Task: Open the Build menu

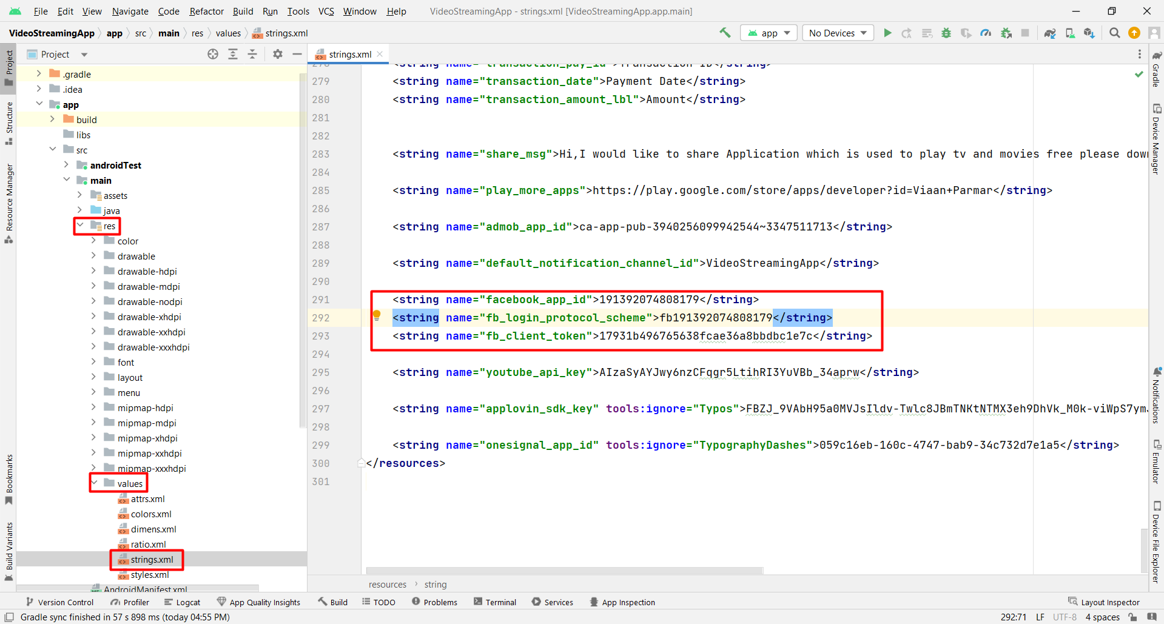Action: click(x=243, y=11)
